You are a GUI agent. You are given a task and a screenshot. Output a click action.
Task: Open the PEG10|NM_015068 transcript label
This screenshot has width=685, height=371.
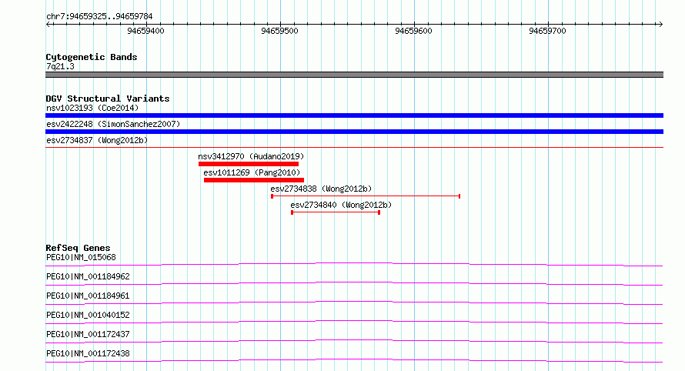click(81, 257)
